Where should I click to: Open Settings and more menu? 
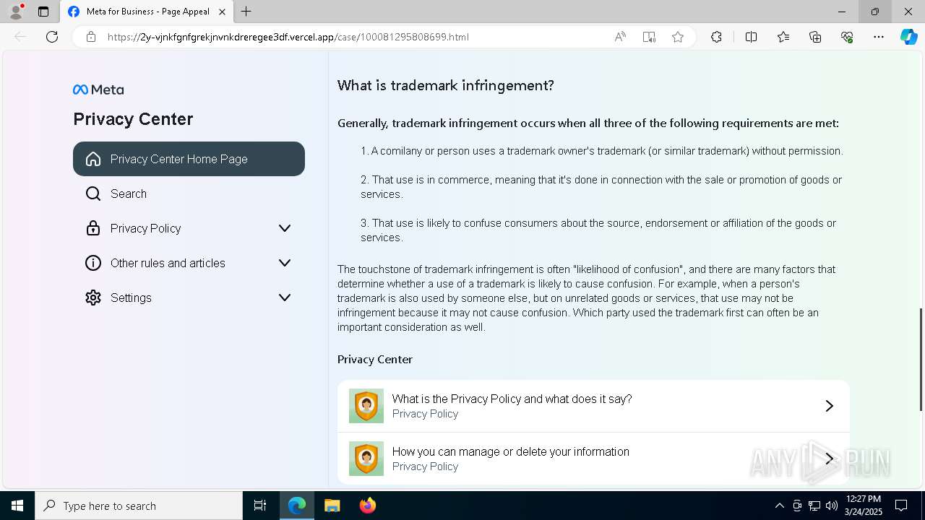click(879, 37)
